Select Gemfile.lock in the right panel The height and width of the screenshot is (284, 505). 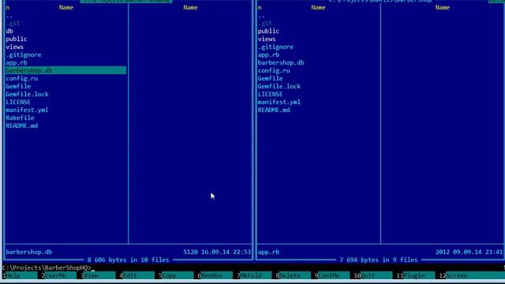click(x=279, y=86)
